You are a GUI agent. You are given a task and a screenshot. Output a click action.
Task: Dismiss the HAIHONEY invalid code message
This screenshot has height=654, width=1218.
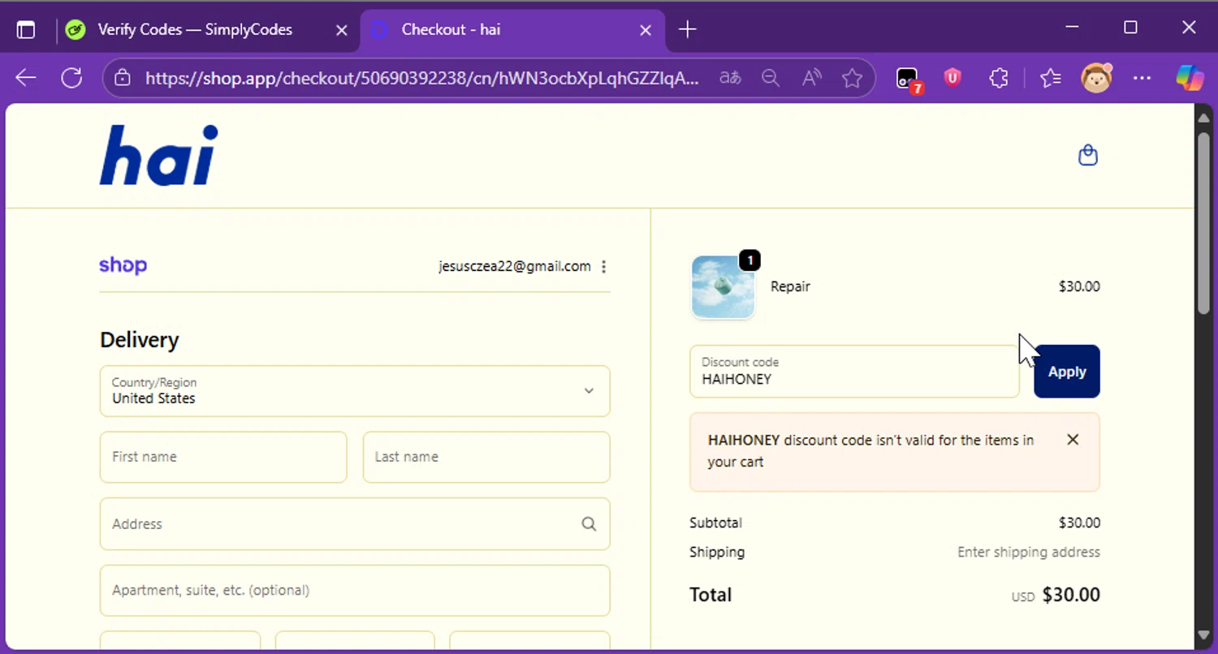pos(1073,440)
